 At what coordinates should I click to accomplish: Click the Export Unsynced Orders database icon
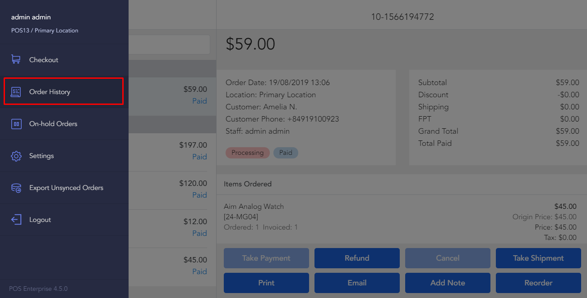click(x=16, y=187)
